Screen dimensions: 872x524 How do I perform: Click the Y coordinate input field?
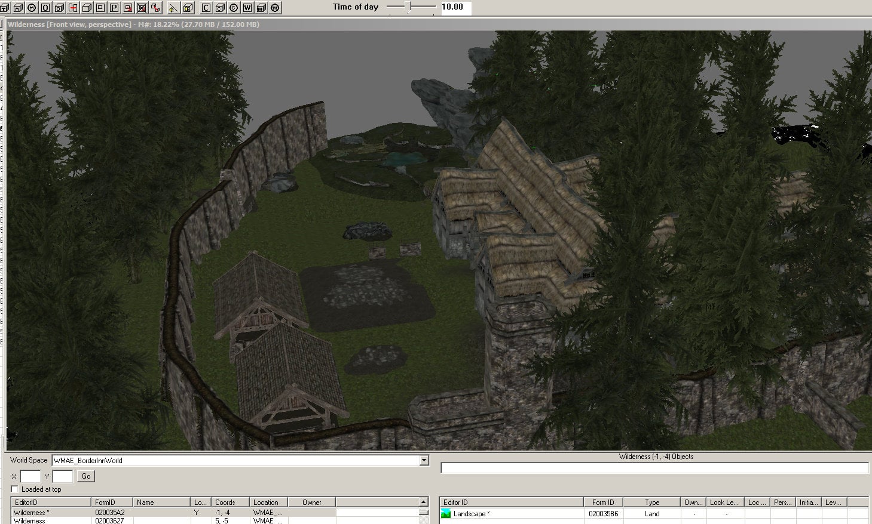[x=63, y=476]
